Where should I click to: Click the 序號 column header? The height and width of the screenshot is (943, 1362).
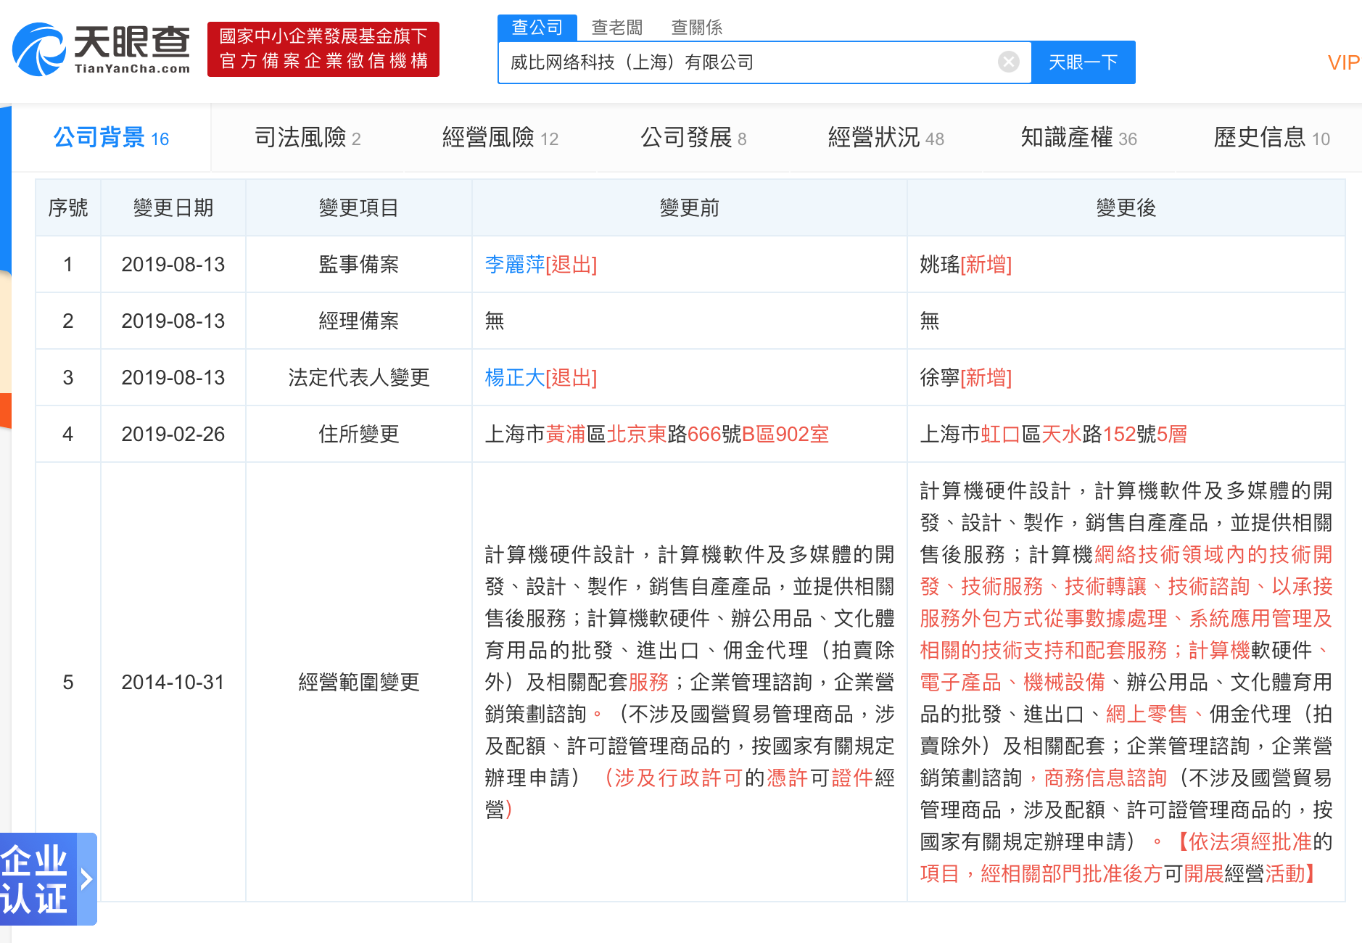tap(68, 208)
